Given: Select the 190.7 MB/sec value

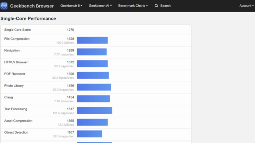Looking at the screenshot, I should tap(65, 43).
